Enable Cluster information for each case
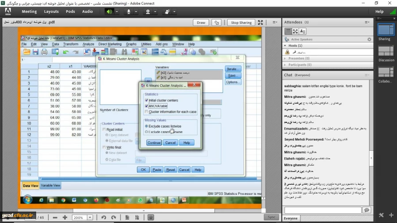The width and height of the screenshot is (397, 223). tap(146, 112)
